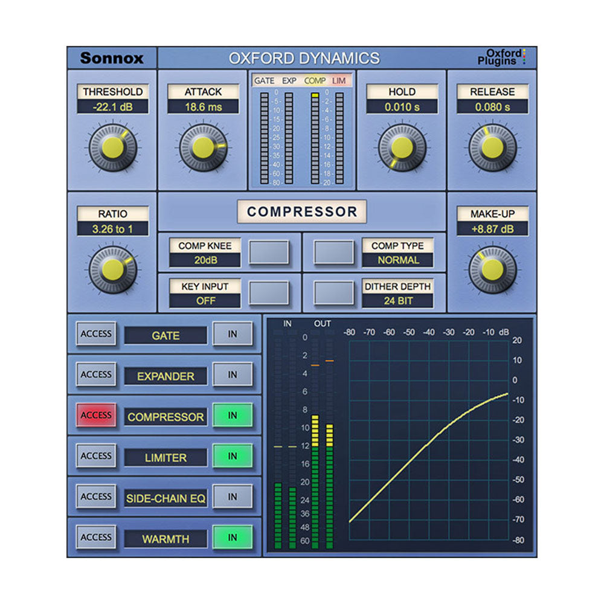Disable the Warmth IN button

click(233, 536)
